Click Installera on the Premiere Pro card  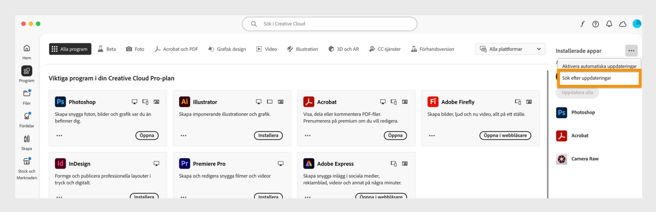click(x=268, y=196)
